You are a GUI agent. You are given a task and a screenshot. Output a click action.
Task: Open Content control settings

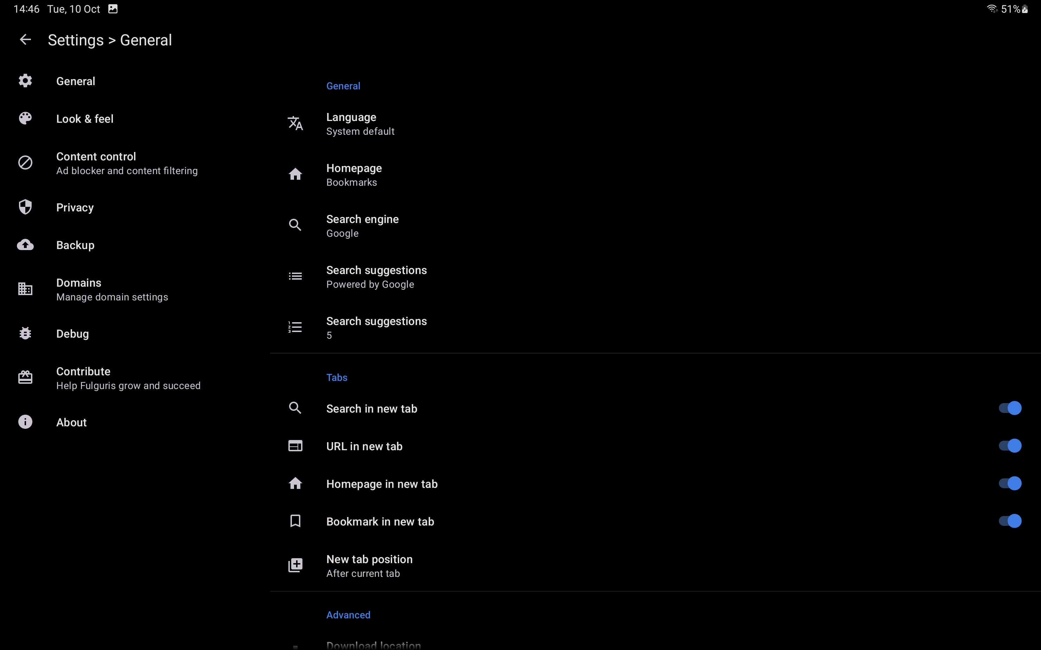click(135, 163)
